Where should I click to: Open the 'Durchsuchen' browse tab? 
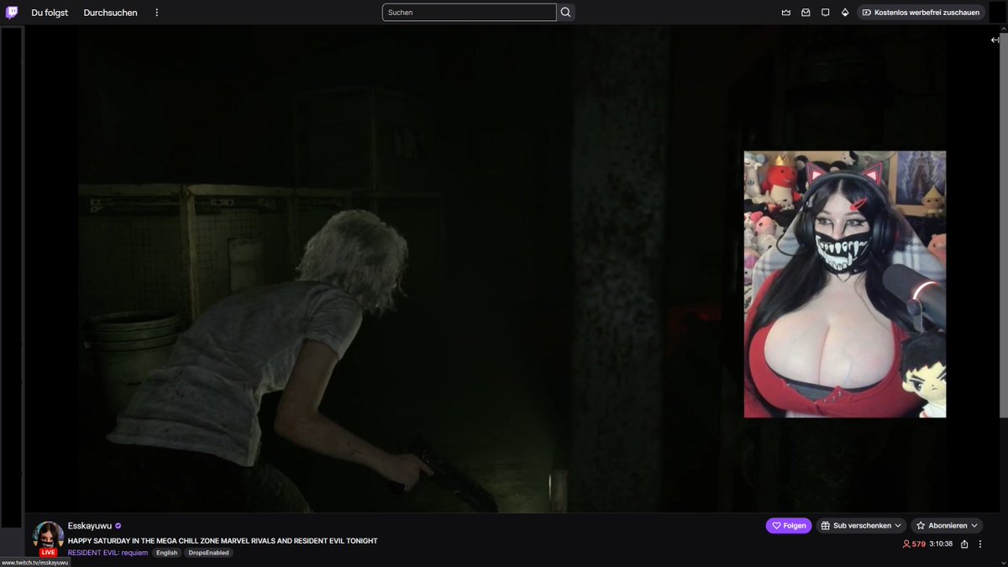tap(110, 13)
